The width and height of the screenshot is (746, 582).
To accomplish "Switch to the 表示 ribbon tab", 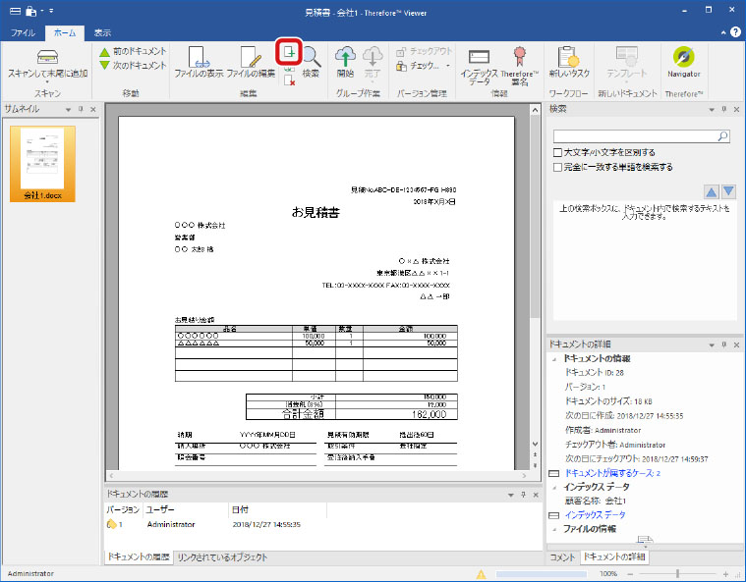I will (x=102, y=32).
